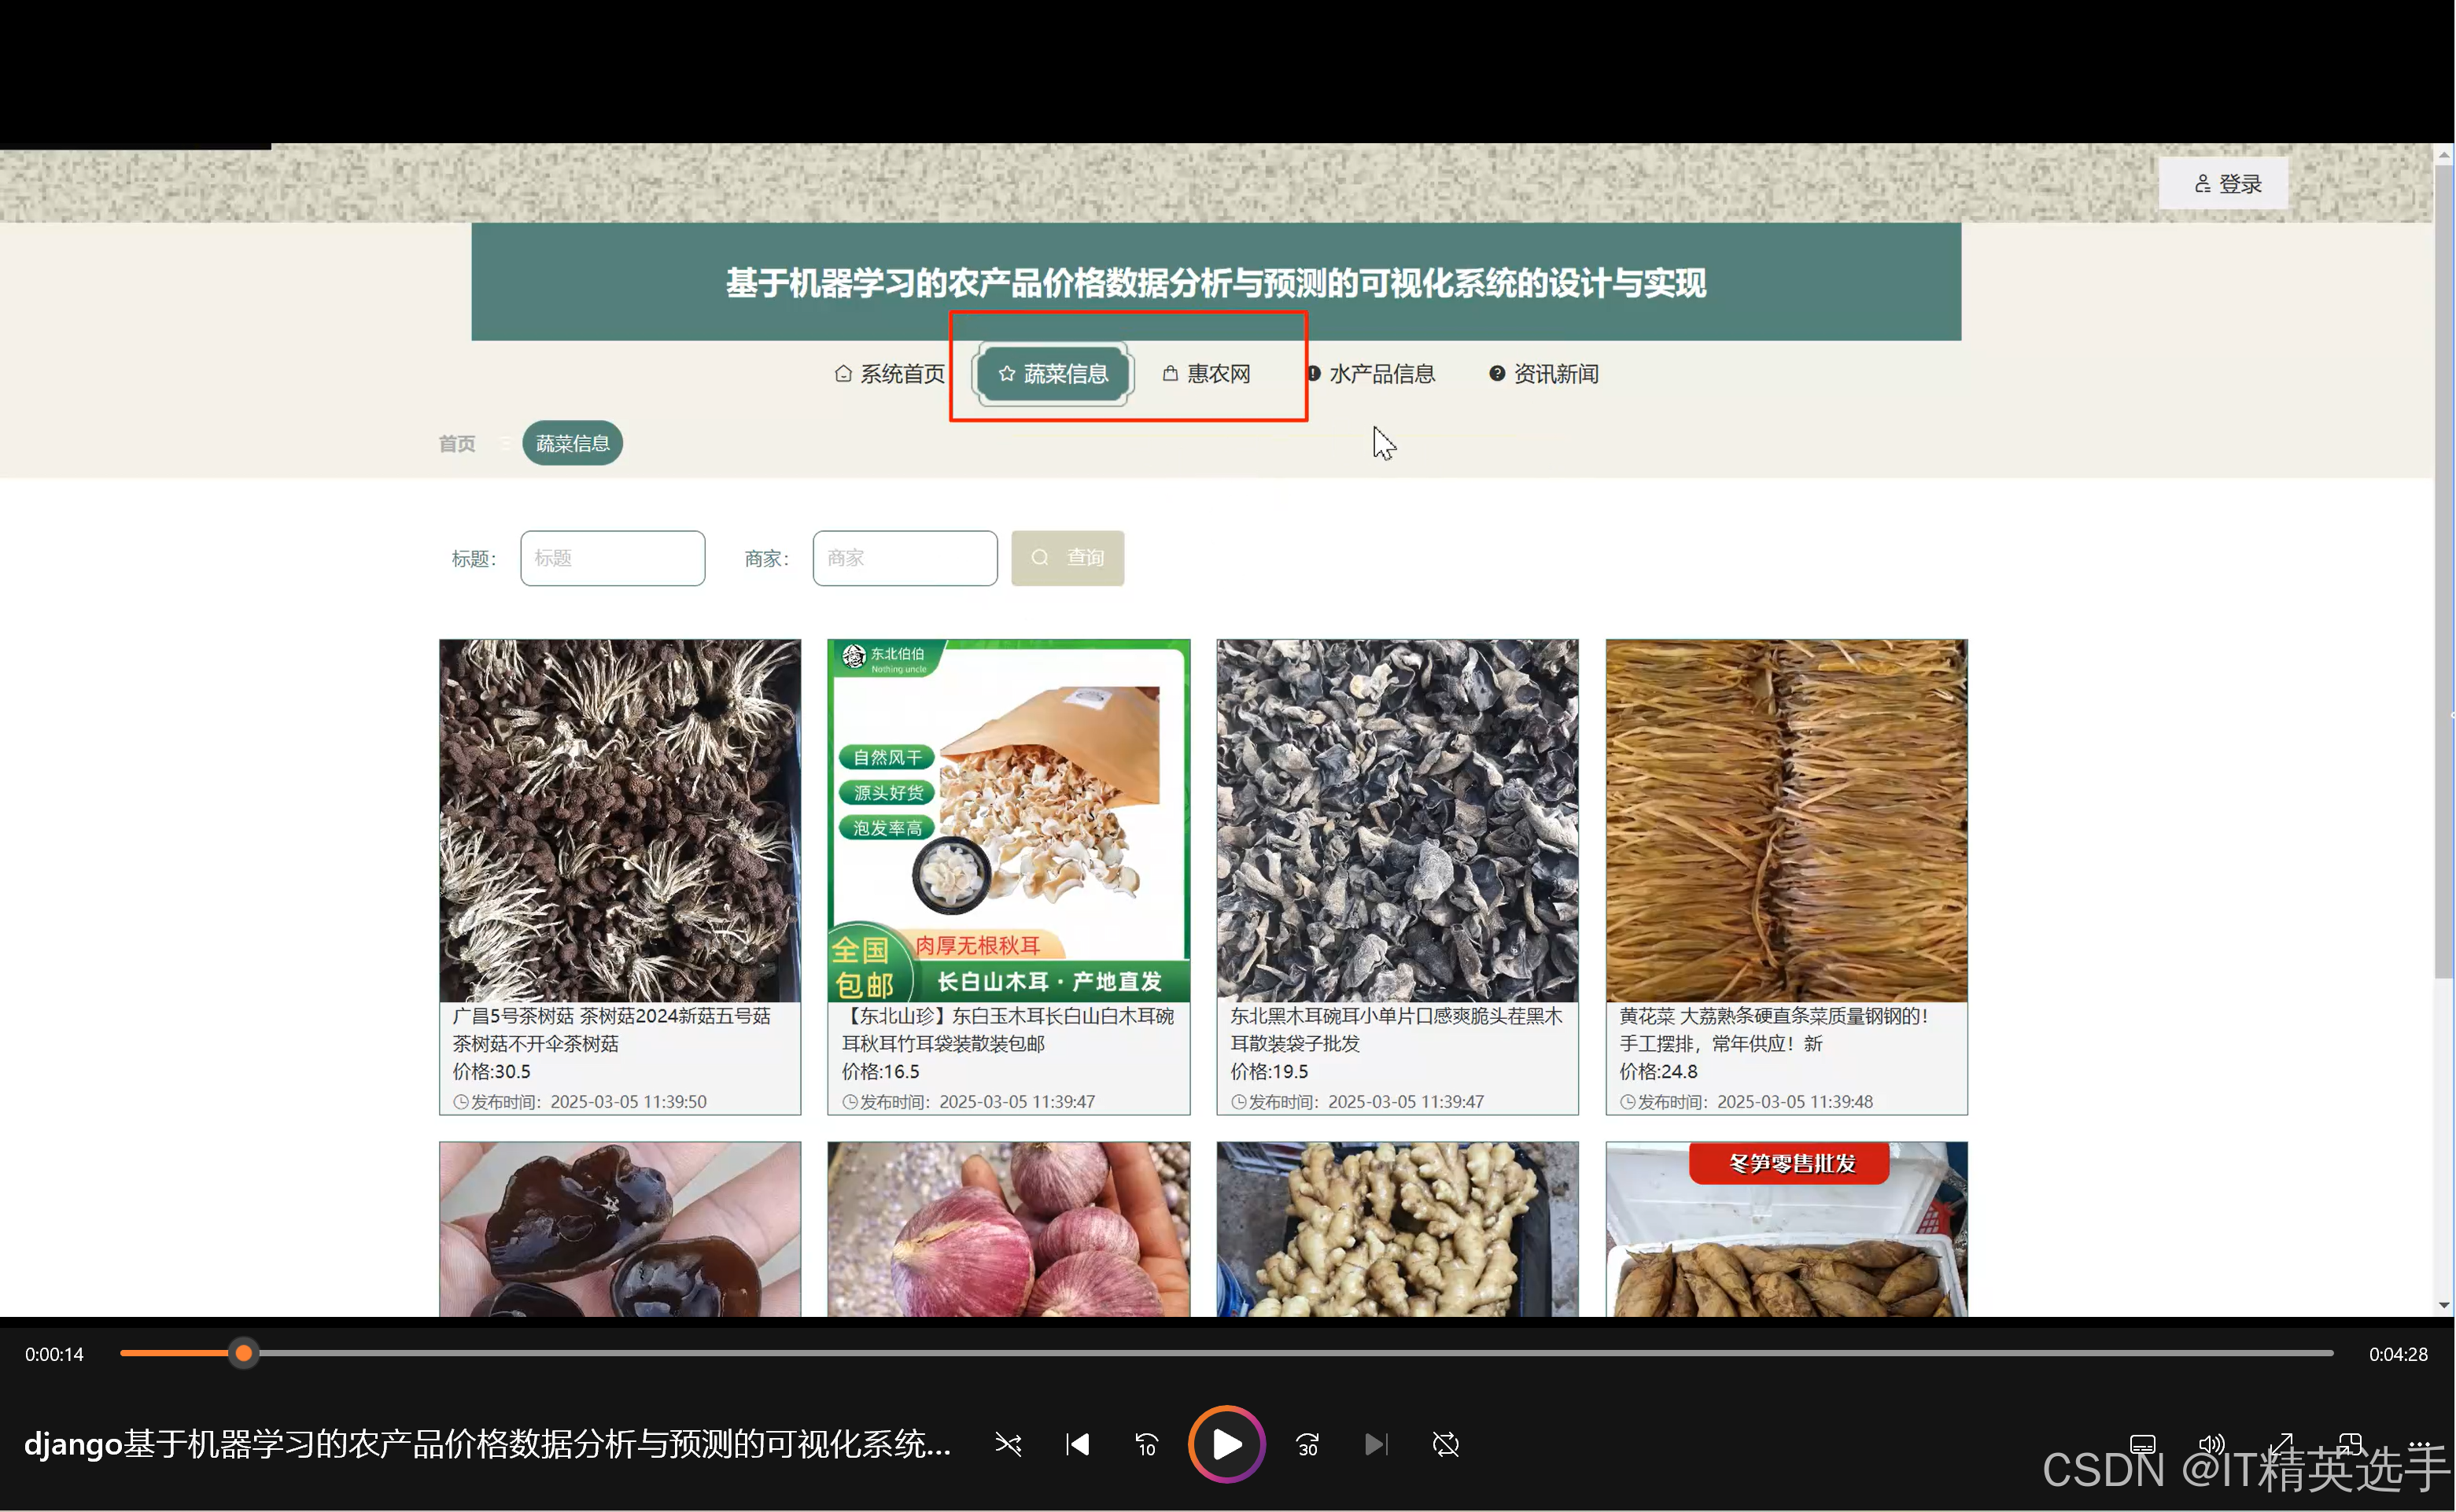This screenshot has width=2456, height=1512.
Task: Click the 【东北山珍】东白玉木耳 product title
Action: pyautogui.click(x=1008, y=1029)
